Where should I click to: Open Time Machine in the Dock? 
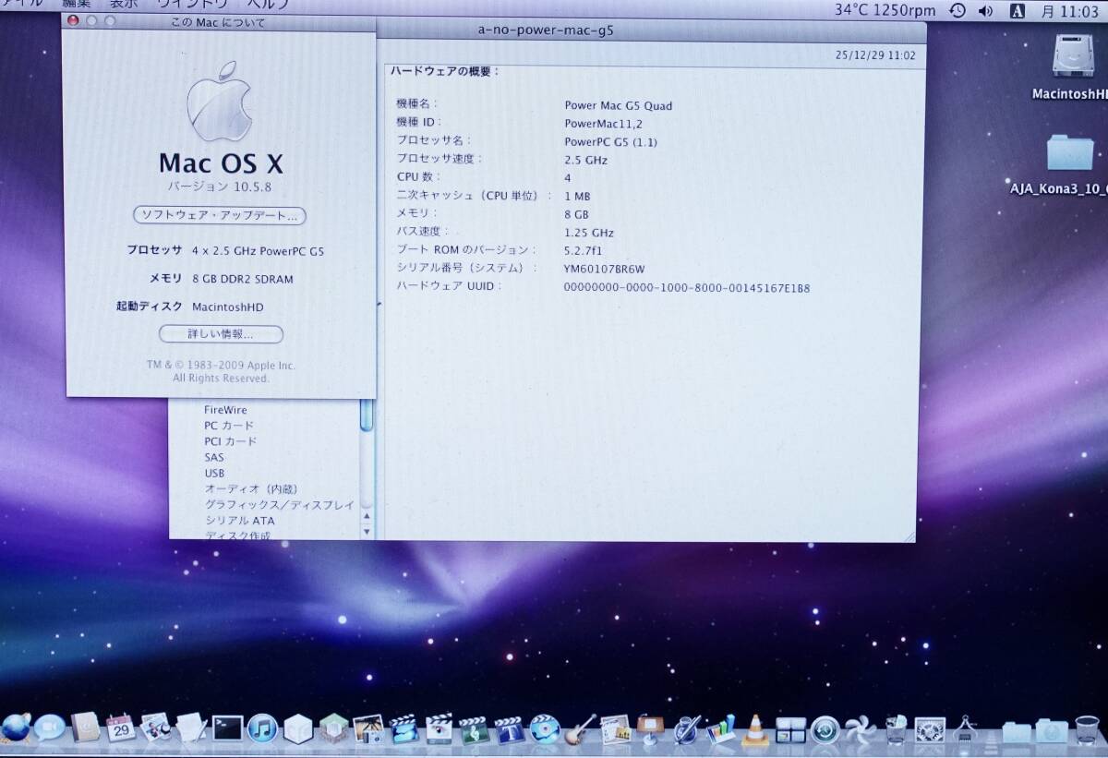coord(825,729)
